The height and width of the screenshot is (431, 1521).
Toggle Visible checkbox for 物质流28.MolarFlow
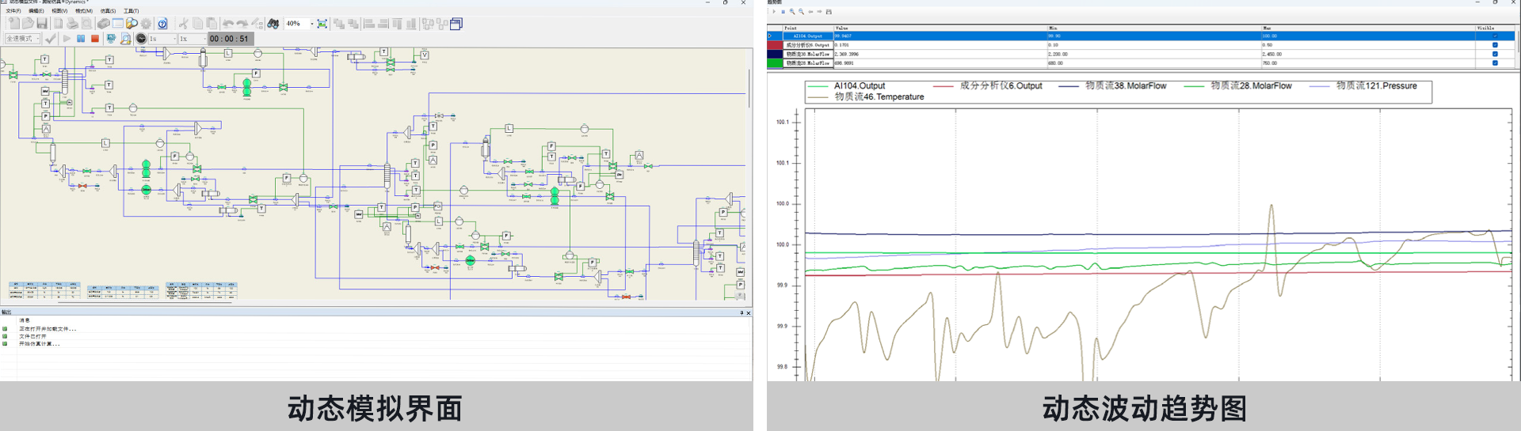(1495, 63)
